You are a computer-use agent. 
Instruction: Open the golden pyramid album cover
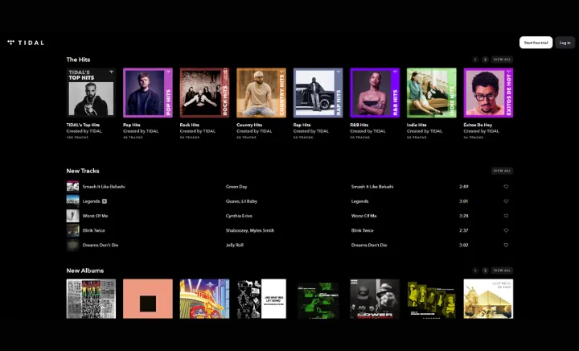point(488,299)
